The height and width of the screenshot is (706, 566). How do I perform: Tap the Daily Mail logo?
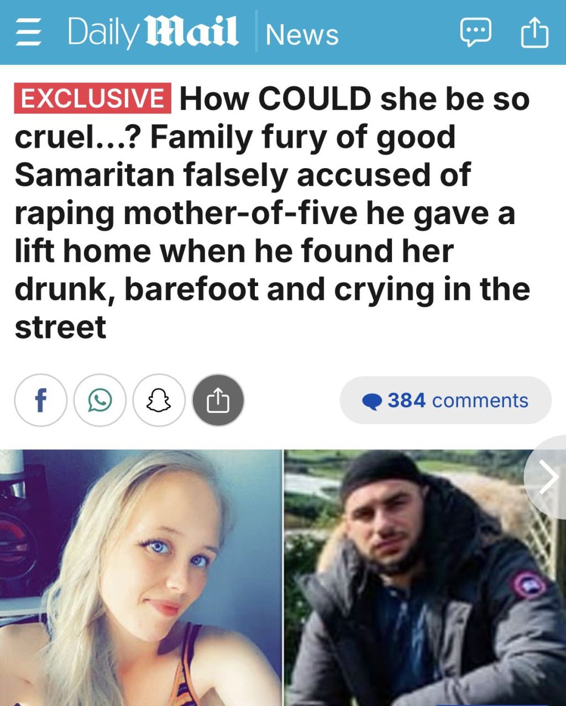click(153, 33)
